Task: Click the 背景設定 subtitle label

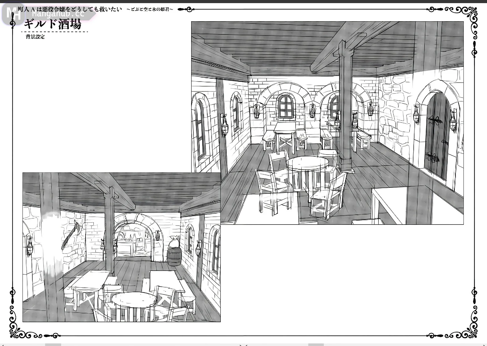Action: click(35, 37)
